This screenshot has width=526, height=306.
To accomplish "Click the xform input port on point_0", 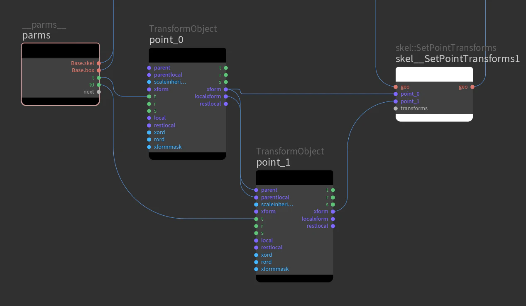I will 149,89.
